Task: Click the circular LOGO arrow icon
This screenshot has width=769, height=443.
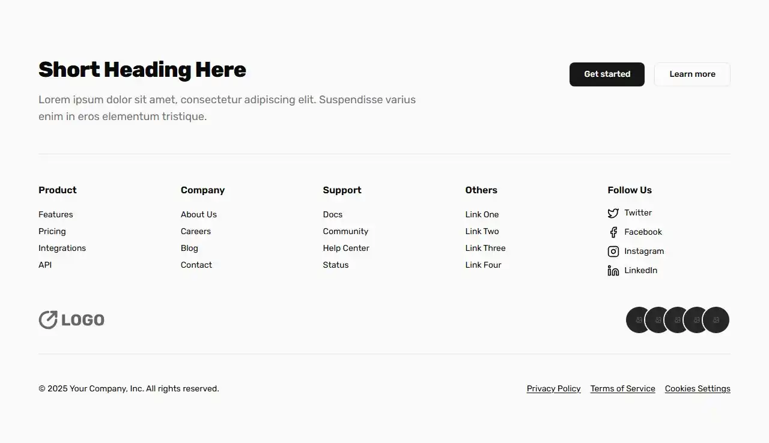Action: (x=47, y=319)
